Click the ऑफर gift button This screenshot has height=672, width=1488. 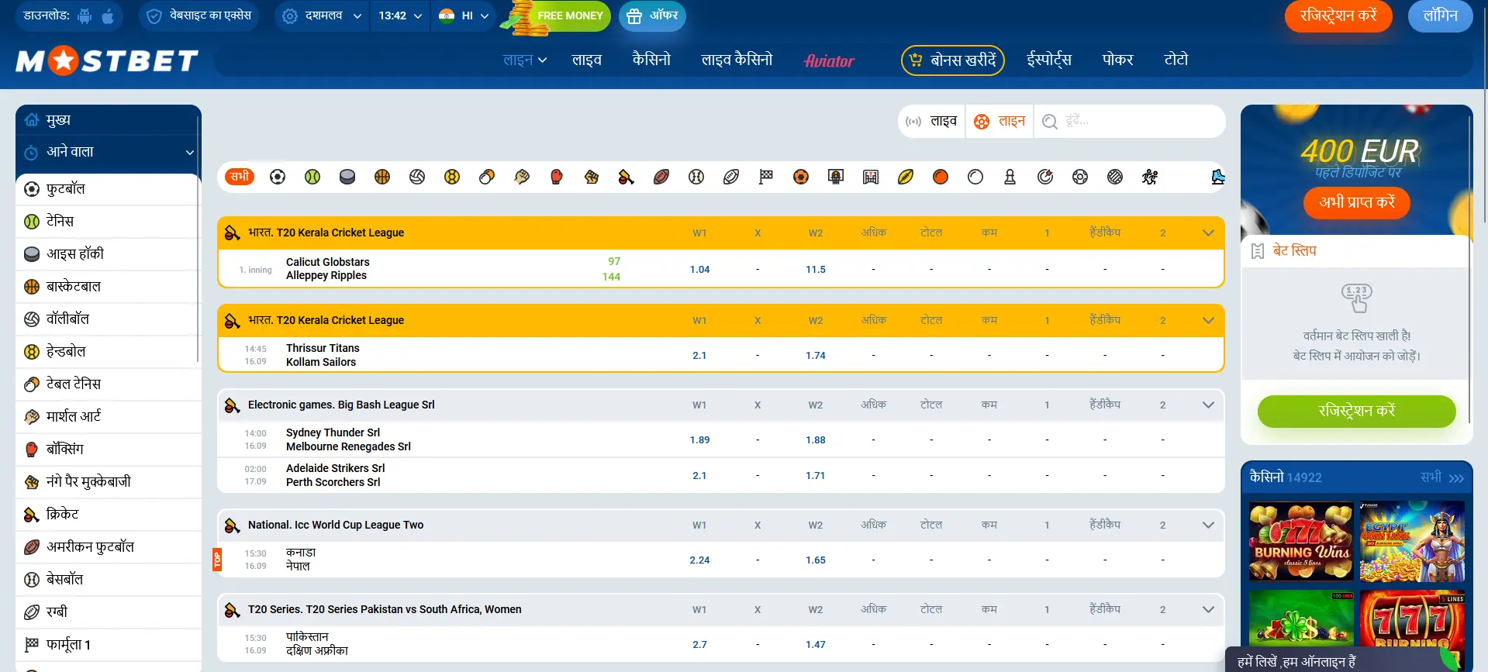point(652,16)
